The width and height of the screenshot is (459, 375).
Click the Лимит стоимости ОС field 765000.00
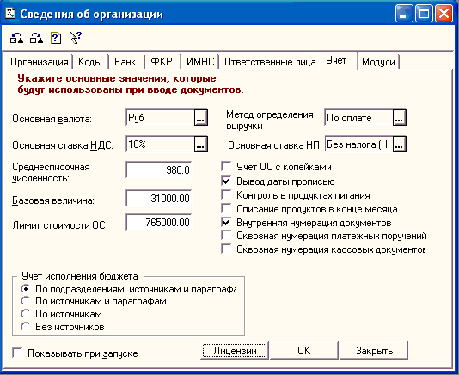click(x=159, y=223)
